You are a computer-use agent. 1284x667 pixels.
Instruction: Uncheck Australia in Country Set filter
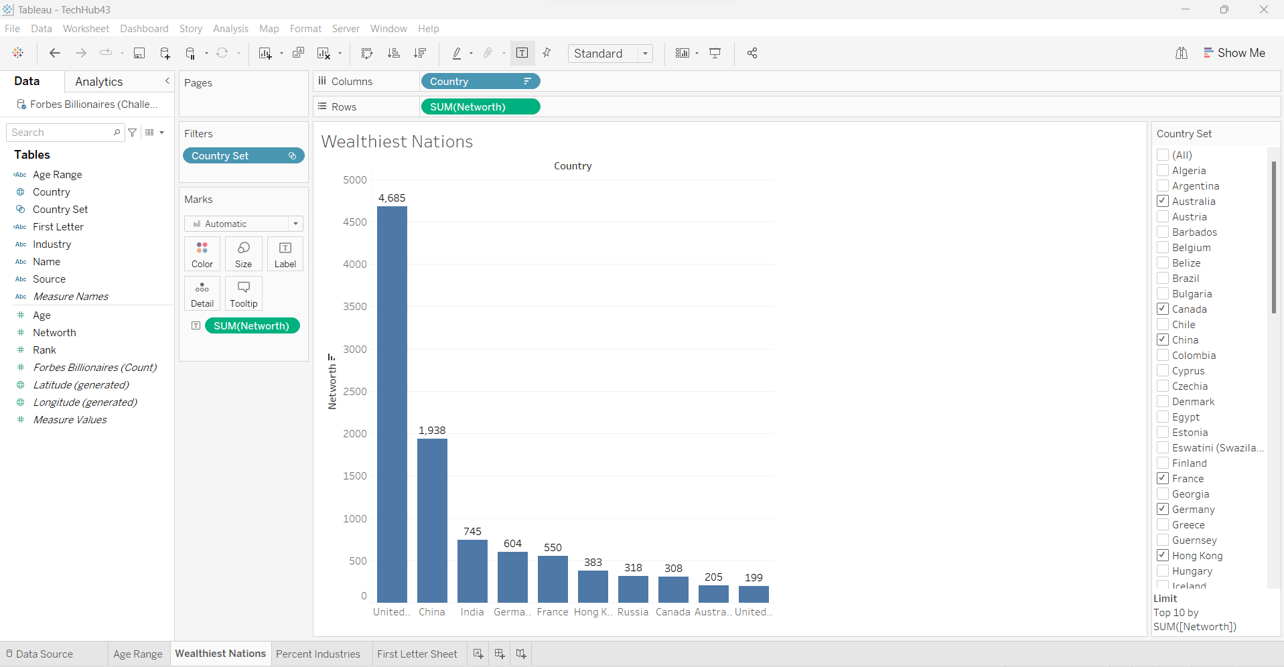coord(1163,201)
